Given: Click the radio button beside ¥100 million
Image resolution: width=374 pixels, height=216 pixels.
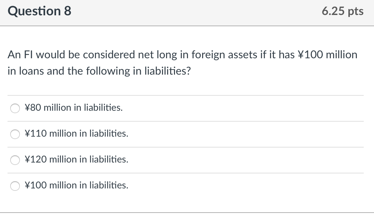Looking at the screenshot, I should pyautogui.click(x=15, y=186).
